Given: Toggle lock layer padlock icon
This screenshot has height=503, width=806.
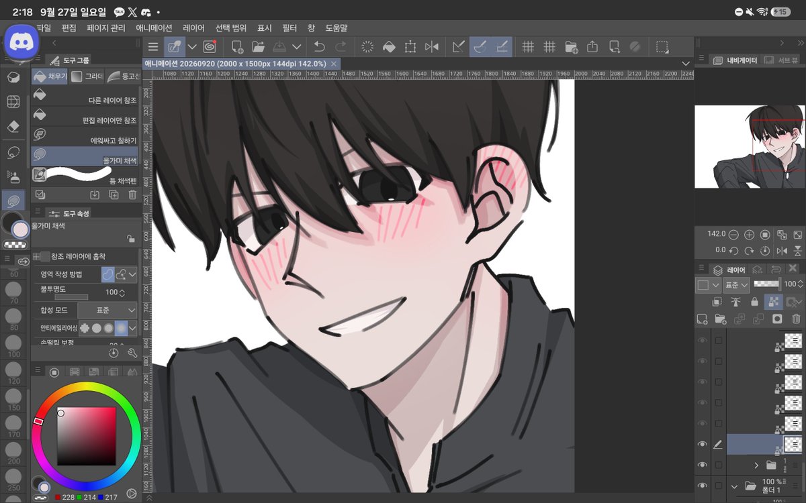Looking at the screenshot, I should click(x=755, y=302).
